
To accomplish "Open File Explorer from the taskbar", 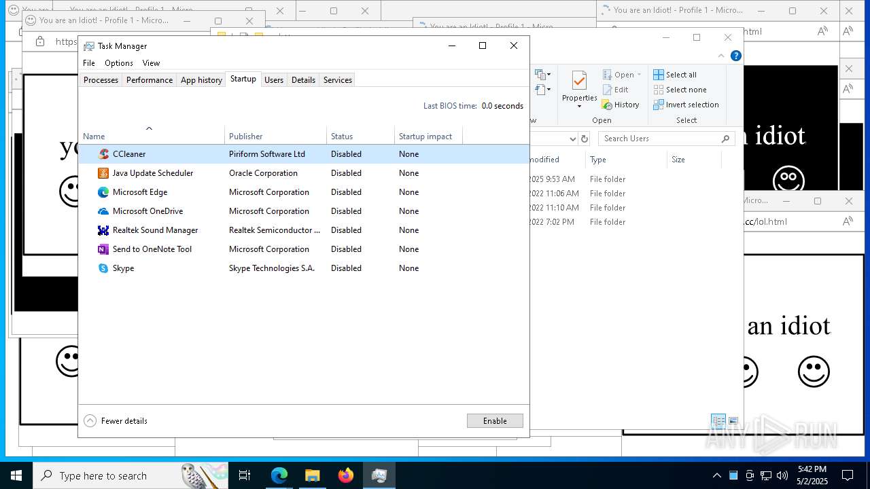I will tap(313, 475).
